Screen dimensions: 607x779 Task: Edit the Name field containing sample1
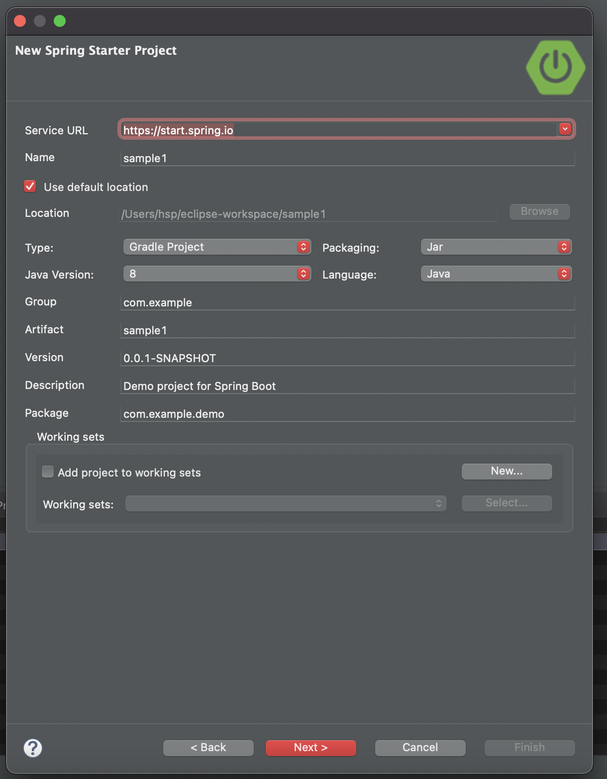tap(347, 158)
